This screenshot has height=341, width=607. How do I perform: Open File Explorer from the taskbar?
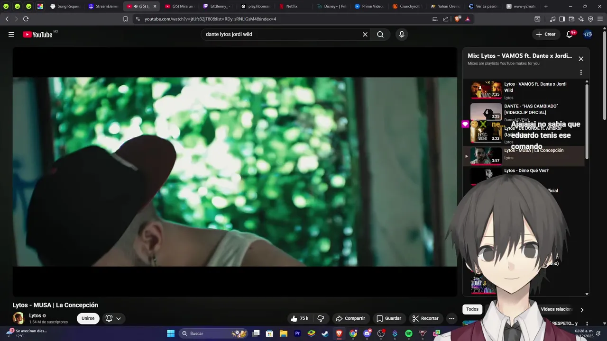pyautogui.click(x=284, y=333)
